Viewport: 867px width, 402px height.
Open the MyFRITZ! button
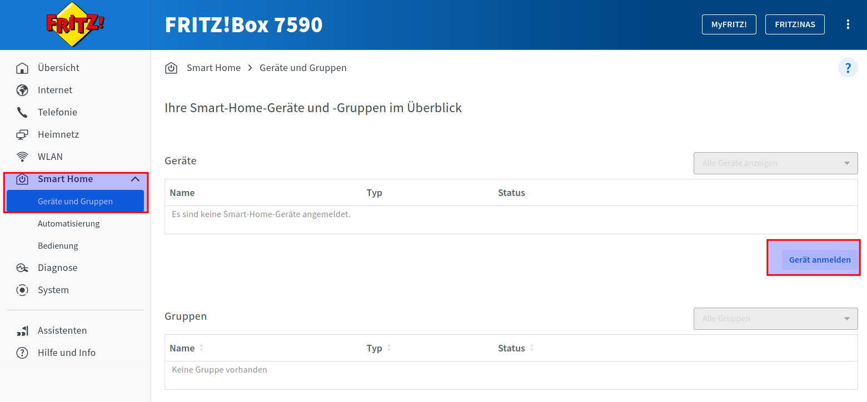pos(729,24)
